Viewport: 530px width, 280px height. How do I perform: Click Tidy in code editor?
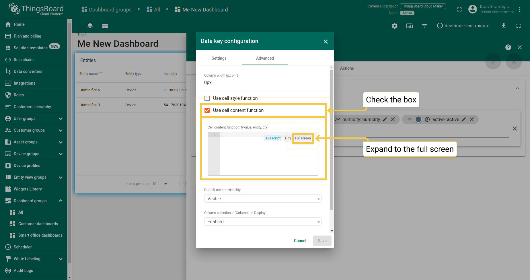288,138
